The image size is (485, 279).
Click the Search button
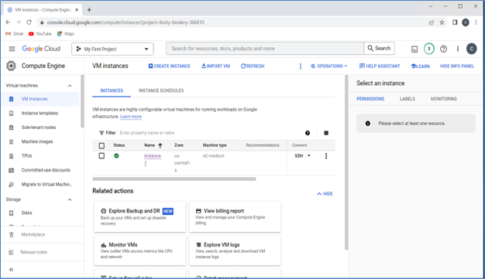click(379, 49)
